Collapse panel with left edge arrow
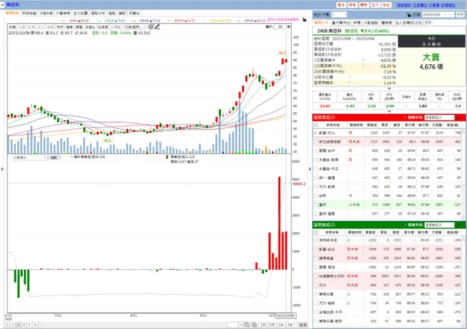 point(2,169)
